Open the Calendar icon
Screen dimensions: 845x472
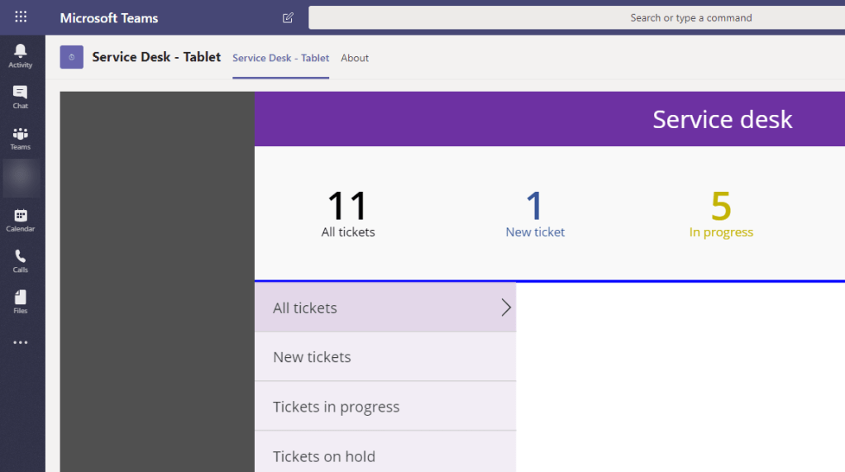pos(21,220)
